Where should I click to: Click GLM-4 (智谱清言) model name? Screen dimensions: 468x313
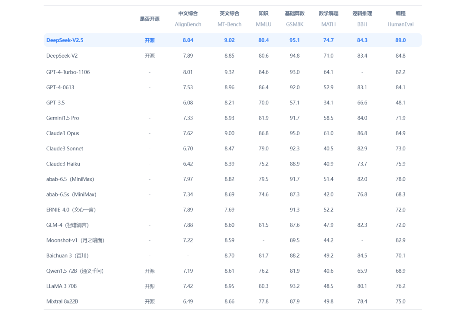tap(68, 225)
